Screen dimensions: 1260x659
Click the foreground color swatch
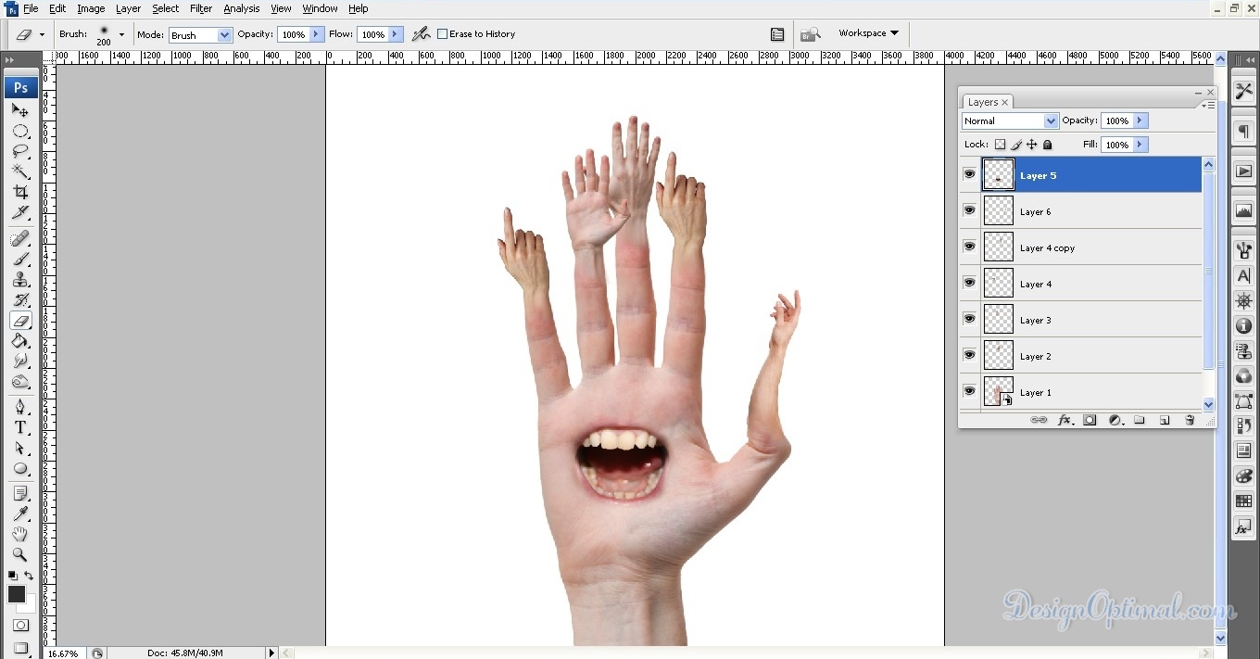point(17,595)
